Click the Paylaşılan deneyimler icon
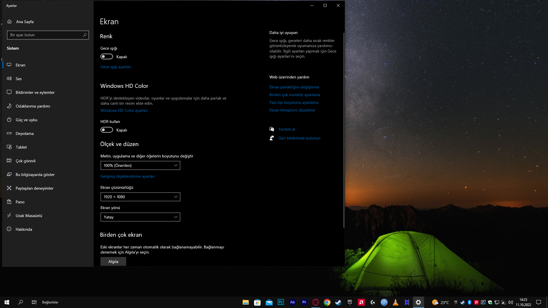Screen dimensions: 548x308 (x=9, y=188)
